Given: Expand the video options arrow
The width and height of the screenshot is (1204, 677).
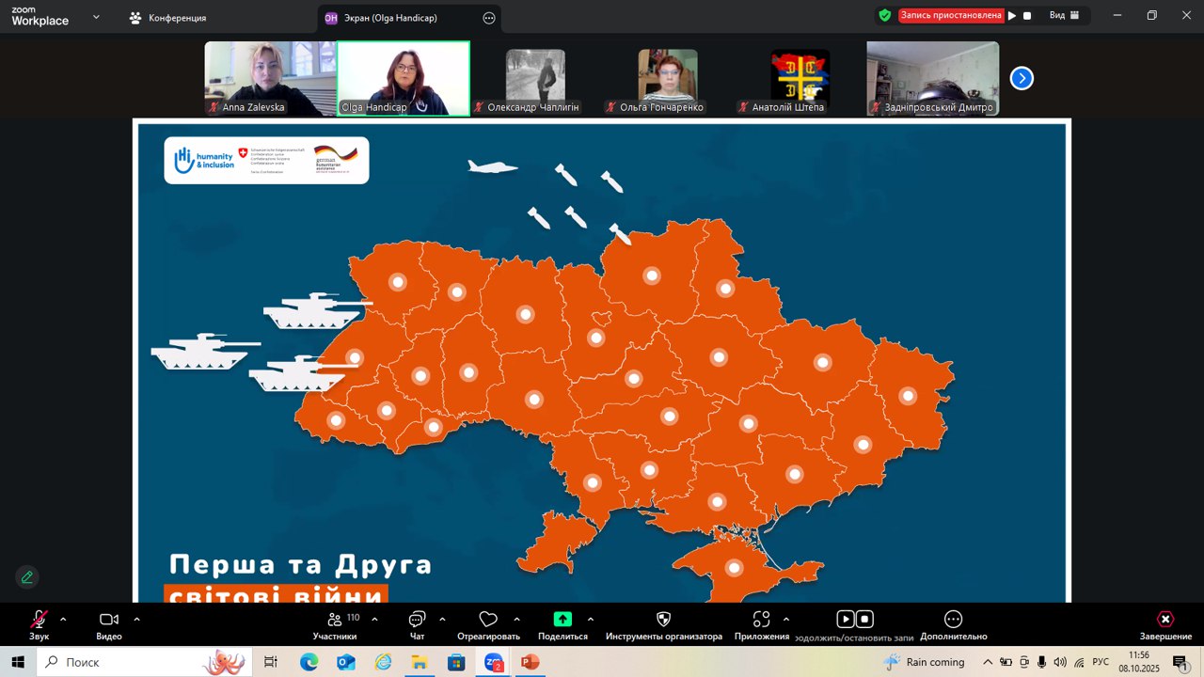Looking at the screenshot, I should tap(136, 619).
